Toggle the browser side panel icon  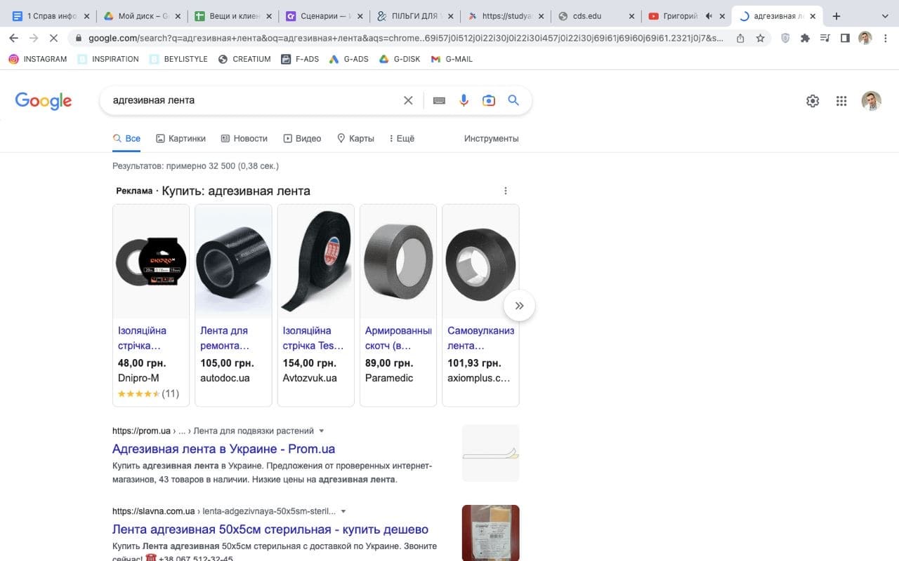pos(845,38)
